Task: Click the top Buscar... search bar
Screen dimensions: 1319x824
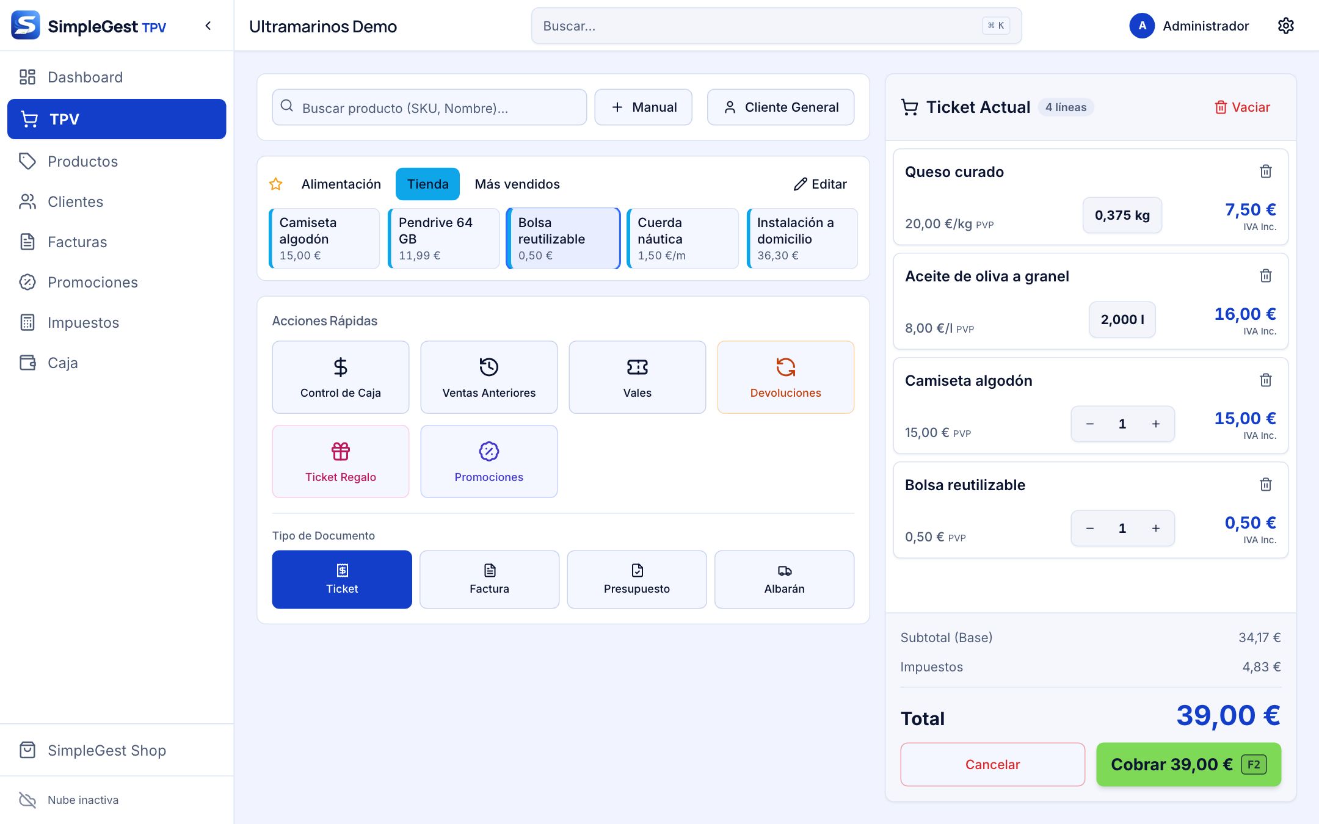Action: (x=776, y=26)
